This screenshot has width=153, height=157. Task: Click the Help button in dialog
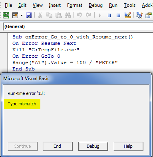tap(128, 146)
